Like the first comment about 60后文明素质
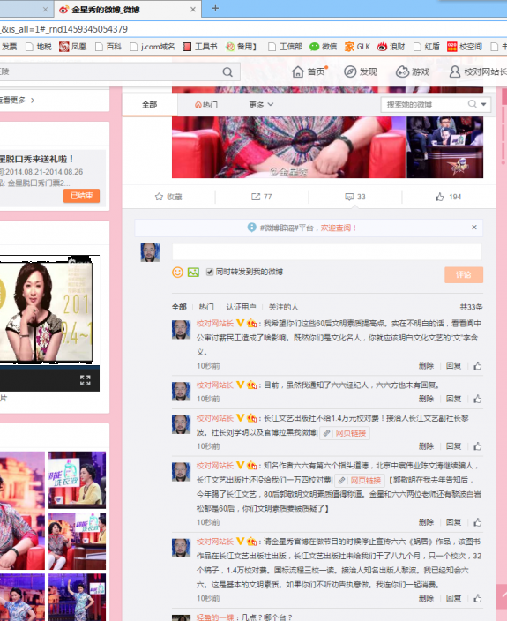 pos(478,365)
